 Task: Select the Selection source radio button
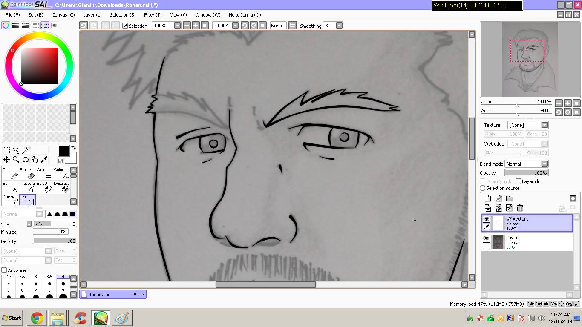[x=483, y=188]
